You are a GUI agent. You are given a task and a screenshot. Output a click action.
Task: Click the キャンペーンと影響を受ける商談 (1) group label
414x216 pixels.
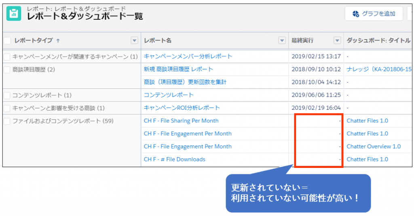58,108
